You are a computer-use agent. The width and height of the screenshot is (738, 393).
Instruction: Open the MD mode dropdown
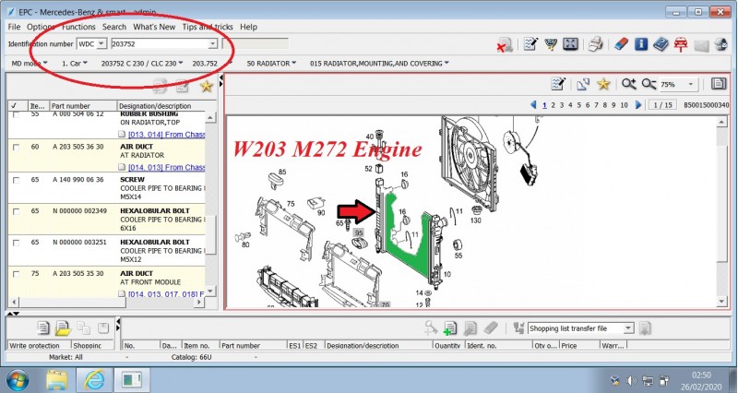30,63
